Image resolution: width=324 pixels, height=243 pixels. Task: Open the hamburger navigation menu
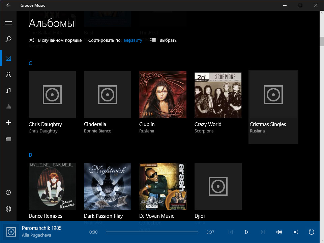tap(8, 23)
